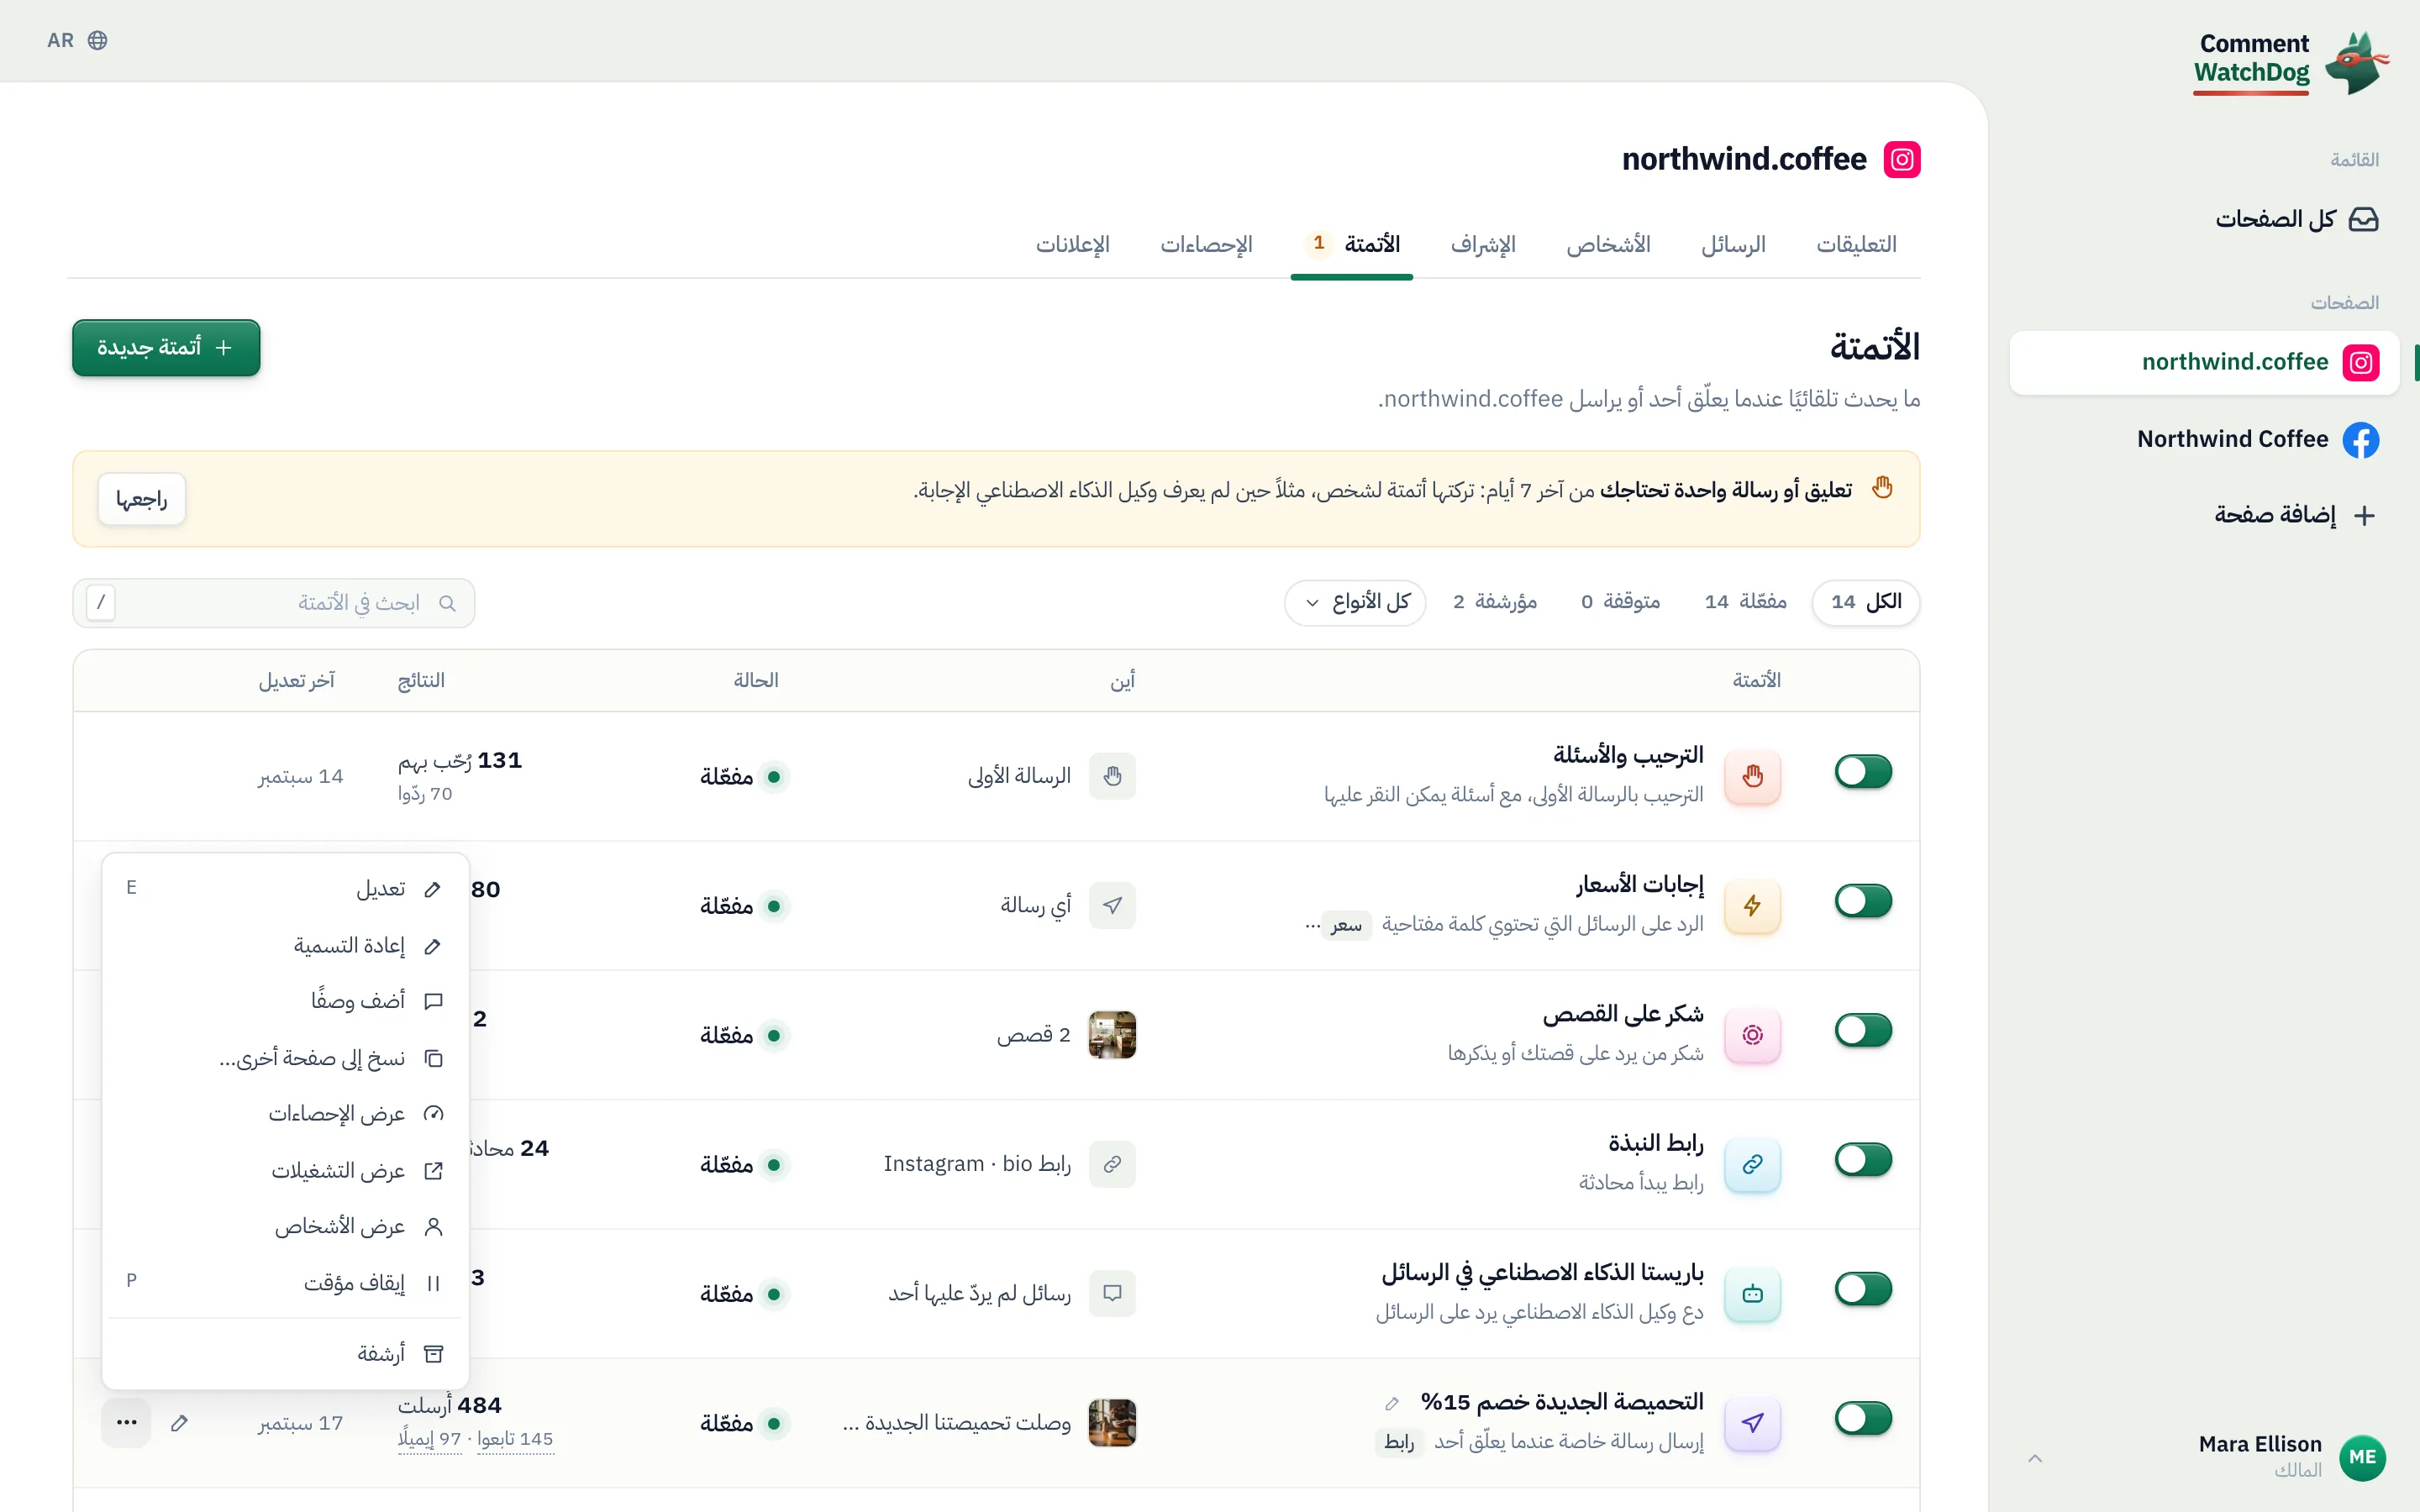2420x1512 pixels.
Task: Click the pencil icon next to التحميصة الجديدة title
Action: [x=1392, y=1403]
